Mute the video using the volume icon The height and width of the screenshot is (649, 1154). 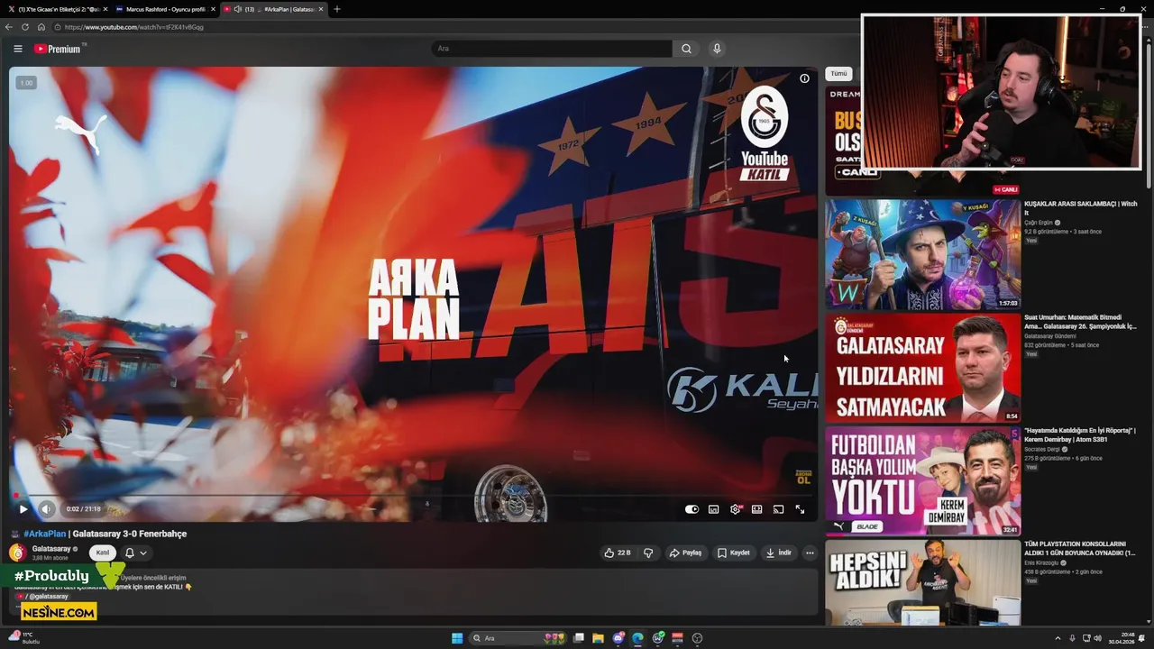(46, 509)
